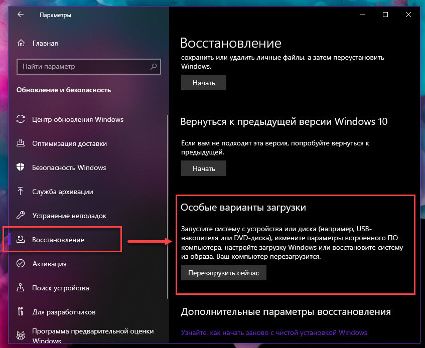This screenshot has height=348, width=425.
Task: Minimize the Параметры window
Action: click(362, 15)
